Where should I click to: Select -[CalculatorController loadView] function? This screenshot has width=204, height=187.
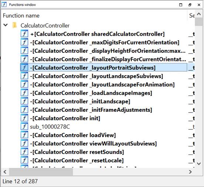click(73, 135)
